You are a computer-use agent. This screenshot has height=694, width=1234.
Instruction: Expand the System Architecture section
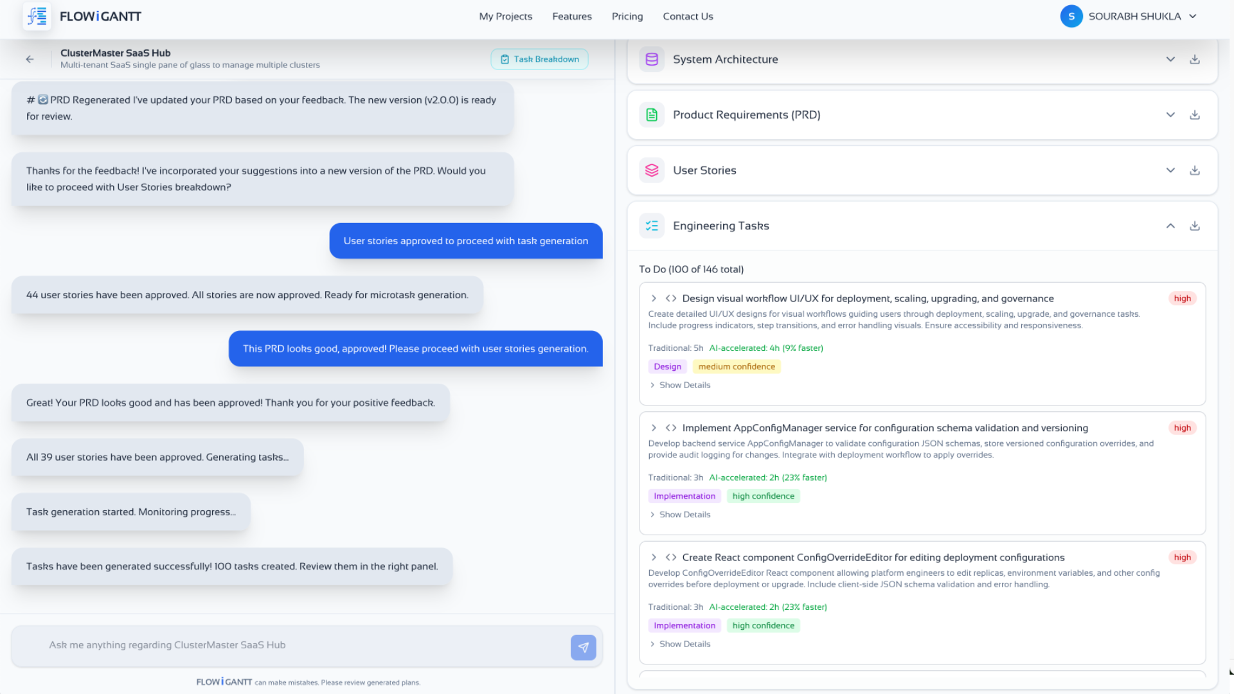1170,59
